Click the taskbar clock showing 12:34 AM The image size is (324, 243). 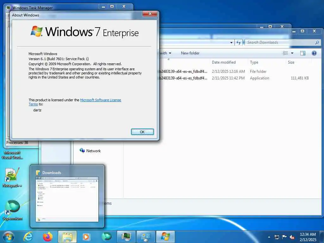pos(308,237)
